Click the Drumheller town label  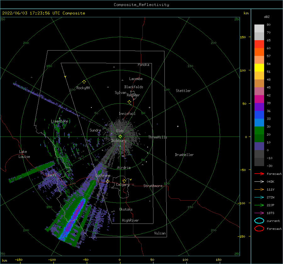click(x=184, y=155)
